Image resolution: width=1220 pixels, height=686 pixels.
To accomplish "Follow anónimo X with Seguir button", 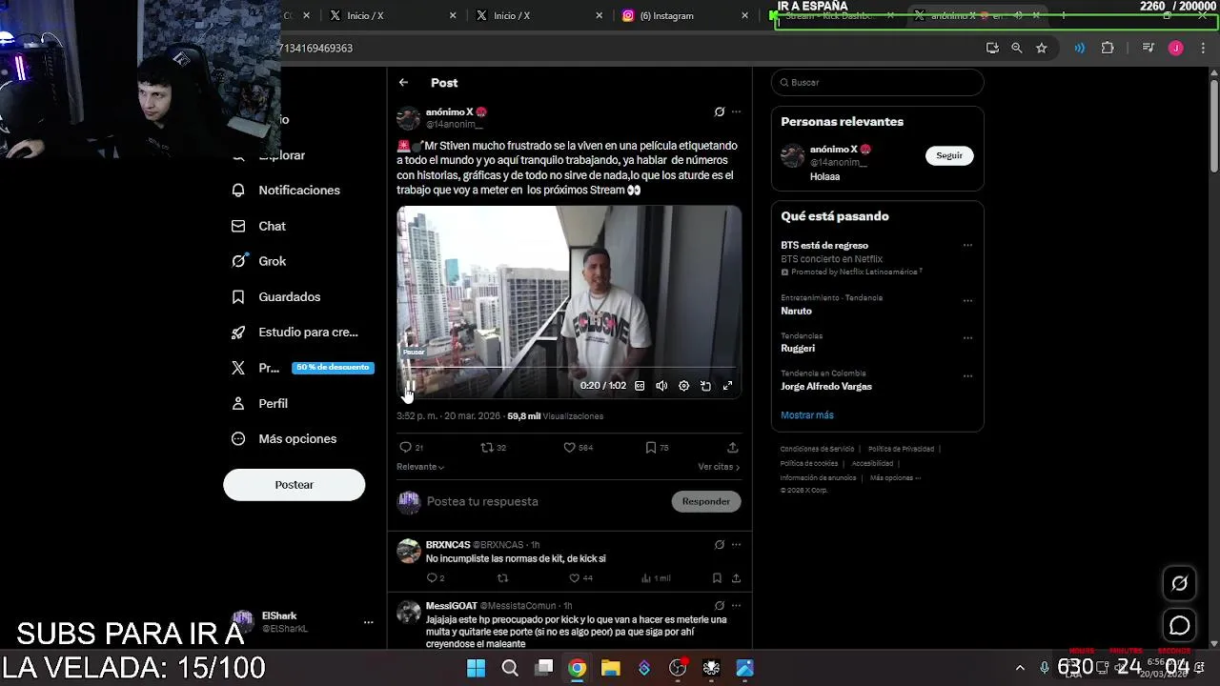I will pos(949,155).
